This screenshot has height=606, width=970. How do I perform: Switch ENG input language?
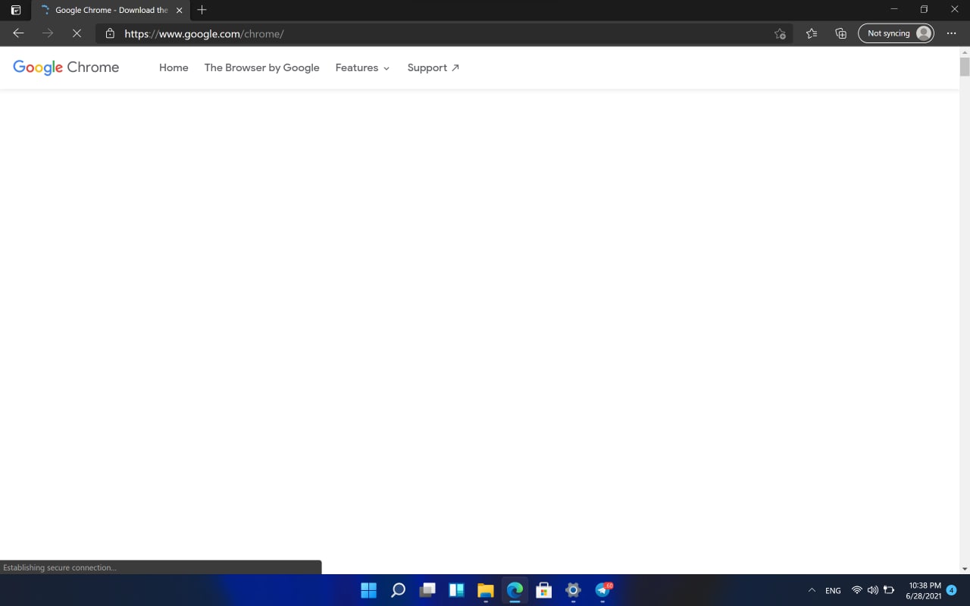(x=833, y=590)
